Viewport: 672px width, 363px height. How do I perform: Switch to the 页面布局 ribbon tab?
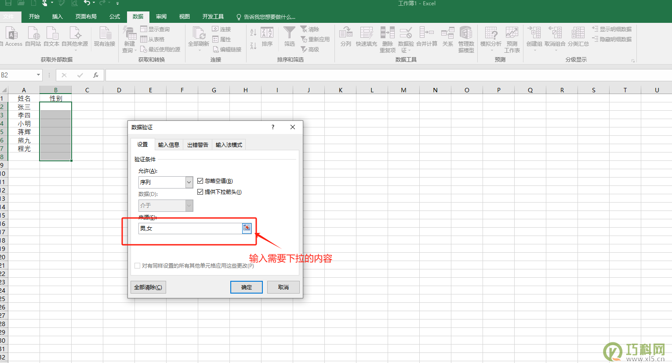click(86, 17)
